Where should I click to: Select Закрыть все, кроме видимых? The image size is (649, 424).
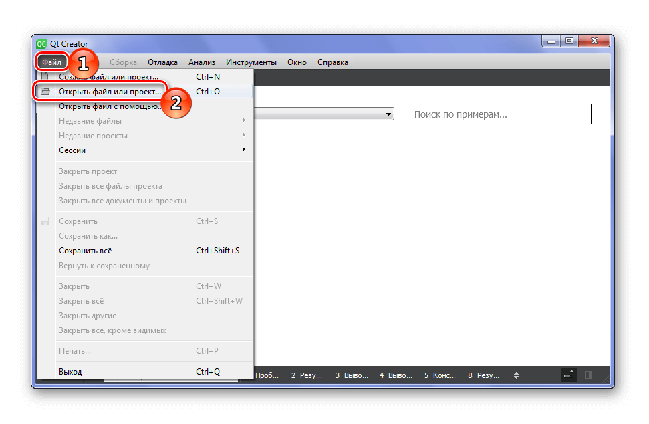(x=145, y=330)
